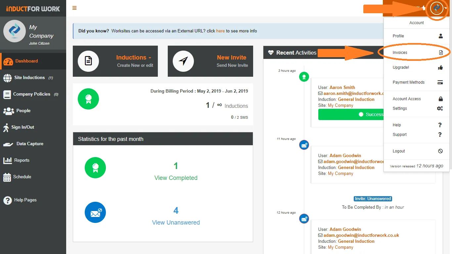
Task: Click the green billing period badge icon
Action: pyautogui.click(x=88, y=99)
